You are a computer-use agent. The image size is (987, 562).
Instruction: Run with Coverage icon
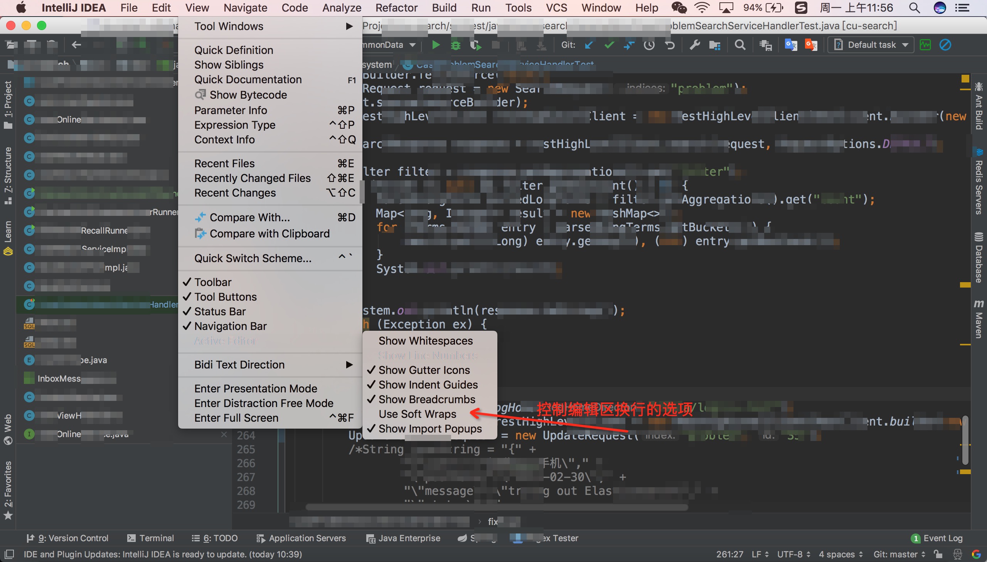[475, 45]
